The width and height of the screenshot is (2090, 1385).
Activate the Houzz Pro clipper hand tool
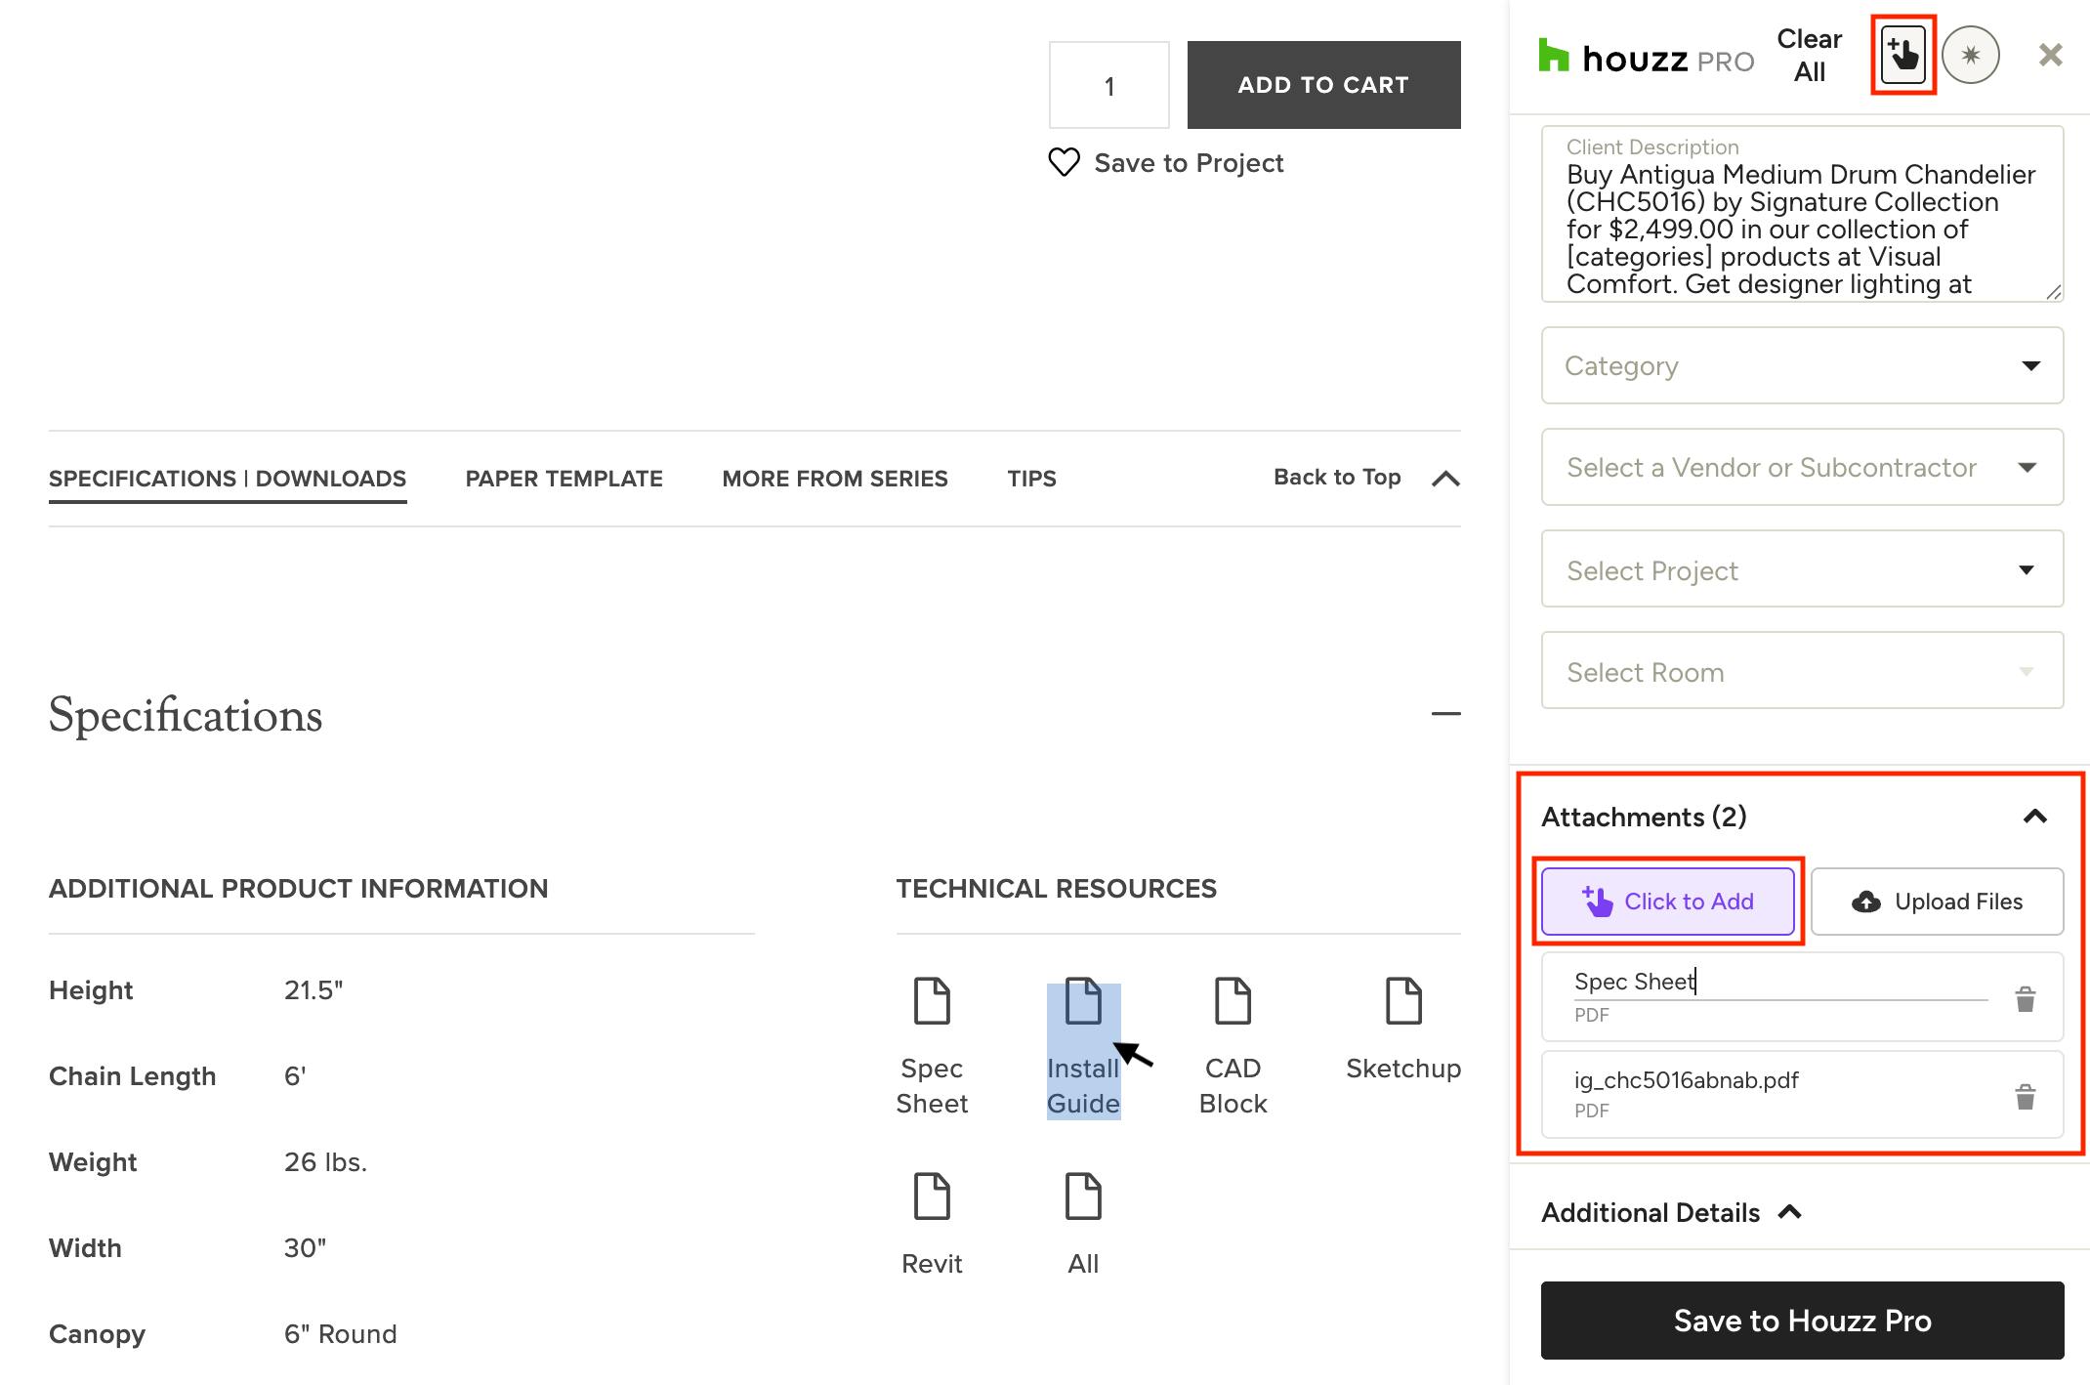[x=1903, y=55]
